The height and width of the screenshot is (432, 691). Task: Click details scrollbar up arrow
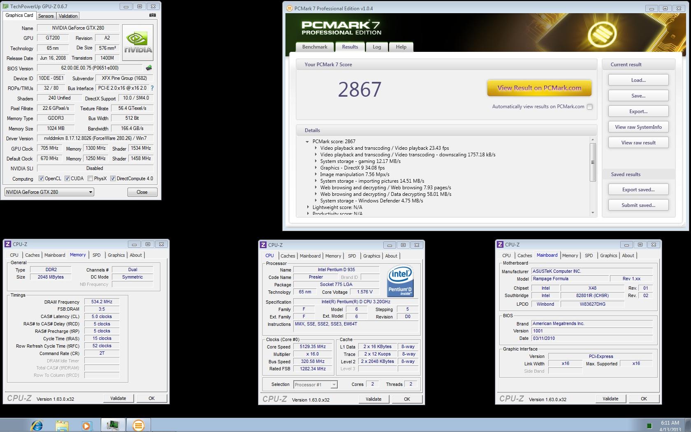click(593, 140)
